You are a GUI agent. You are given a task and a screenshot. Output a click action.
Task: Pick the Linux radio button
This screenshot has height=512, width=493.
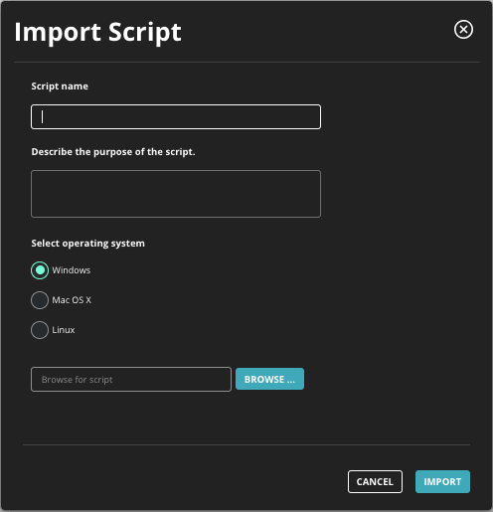pos(40,330)
